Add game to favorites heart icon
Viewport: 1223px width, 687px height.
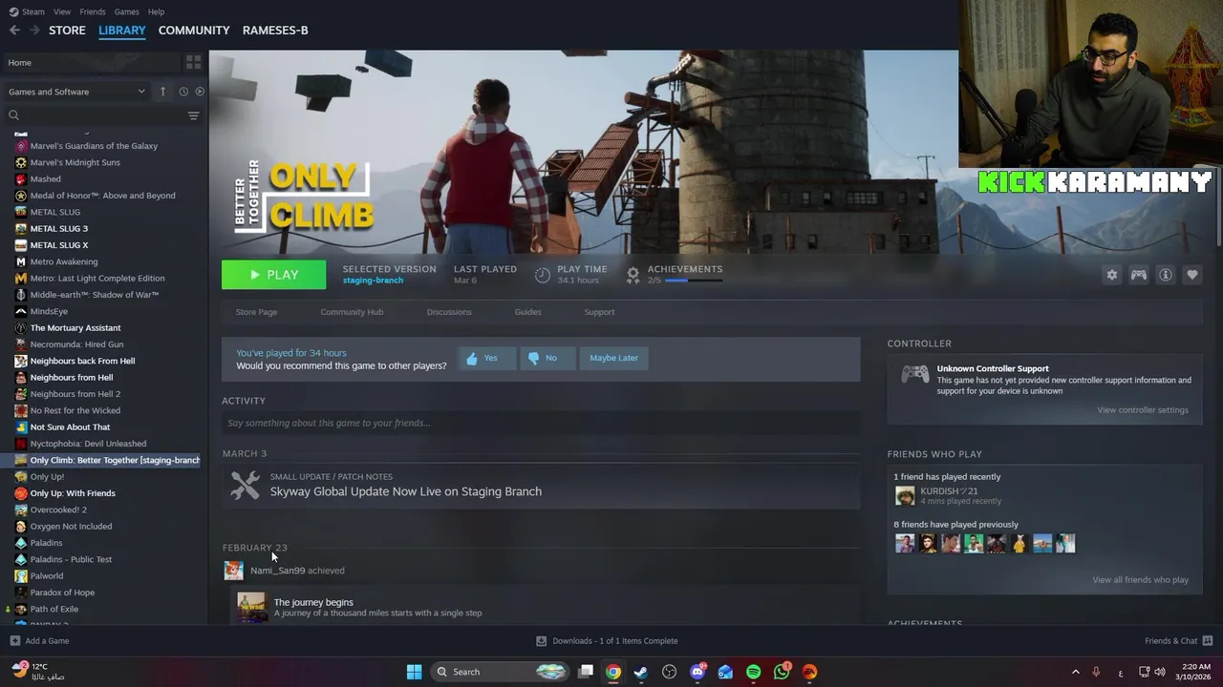click(1192, 275)
